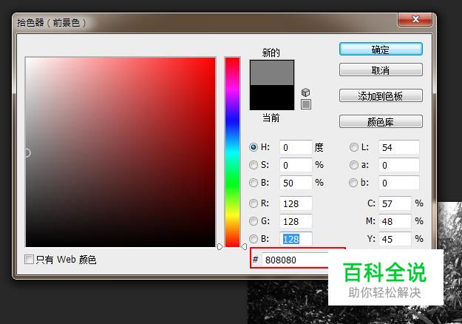Click the right hue slider arrow handle
462x324 pixels.
tap(244, 246)
